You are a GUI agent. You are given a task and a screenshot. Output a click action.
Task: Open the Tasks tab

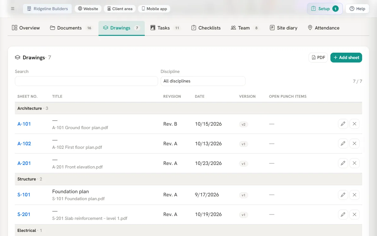165,28
